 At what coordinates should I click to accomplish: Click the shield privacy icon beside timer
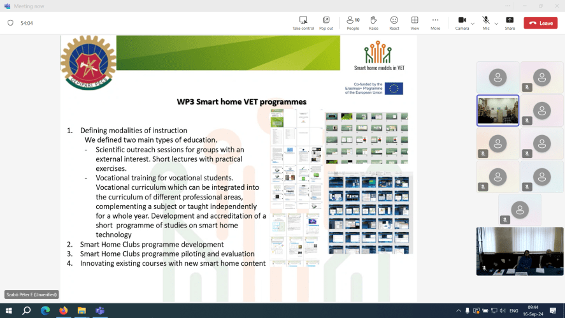point(10,23)
